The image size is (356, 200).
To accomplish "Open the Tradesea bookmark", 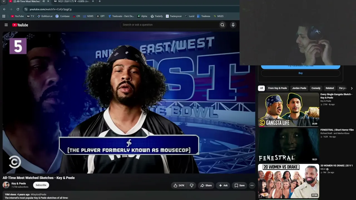I will [204, 16].
